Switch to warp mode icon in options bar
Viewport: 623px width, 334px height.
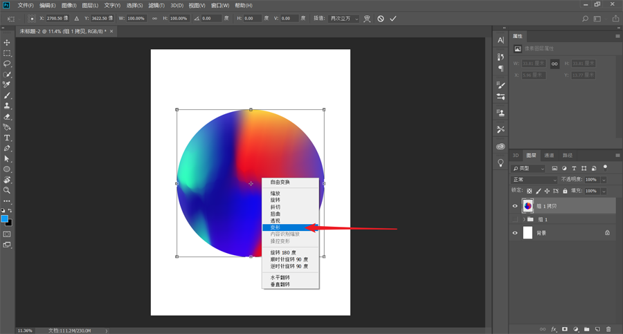point(367,19)
